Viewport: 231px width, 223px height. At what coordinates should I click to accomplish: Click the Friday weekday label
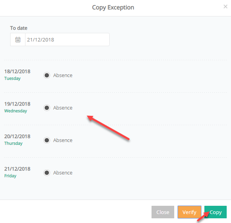click(x=10, y=176)
